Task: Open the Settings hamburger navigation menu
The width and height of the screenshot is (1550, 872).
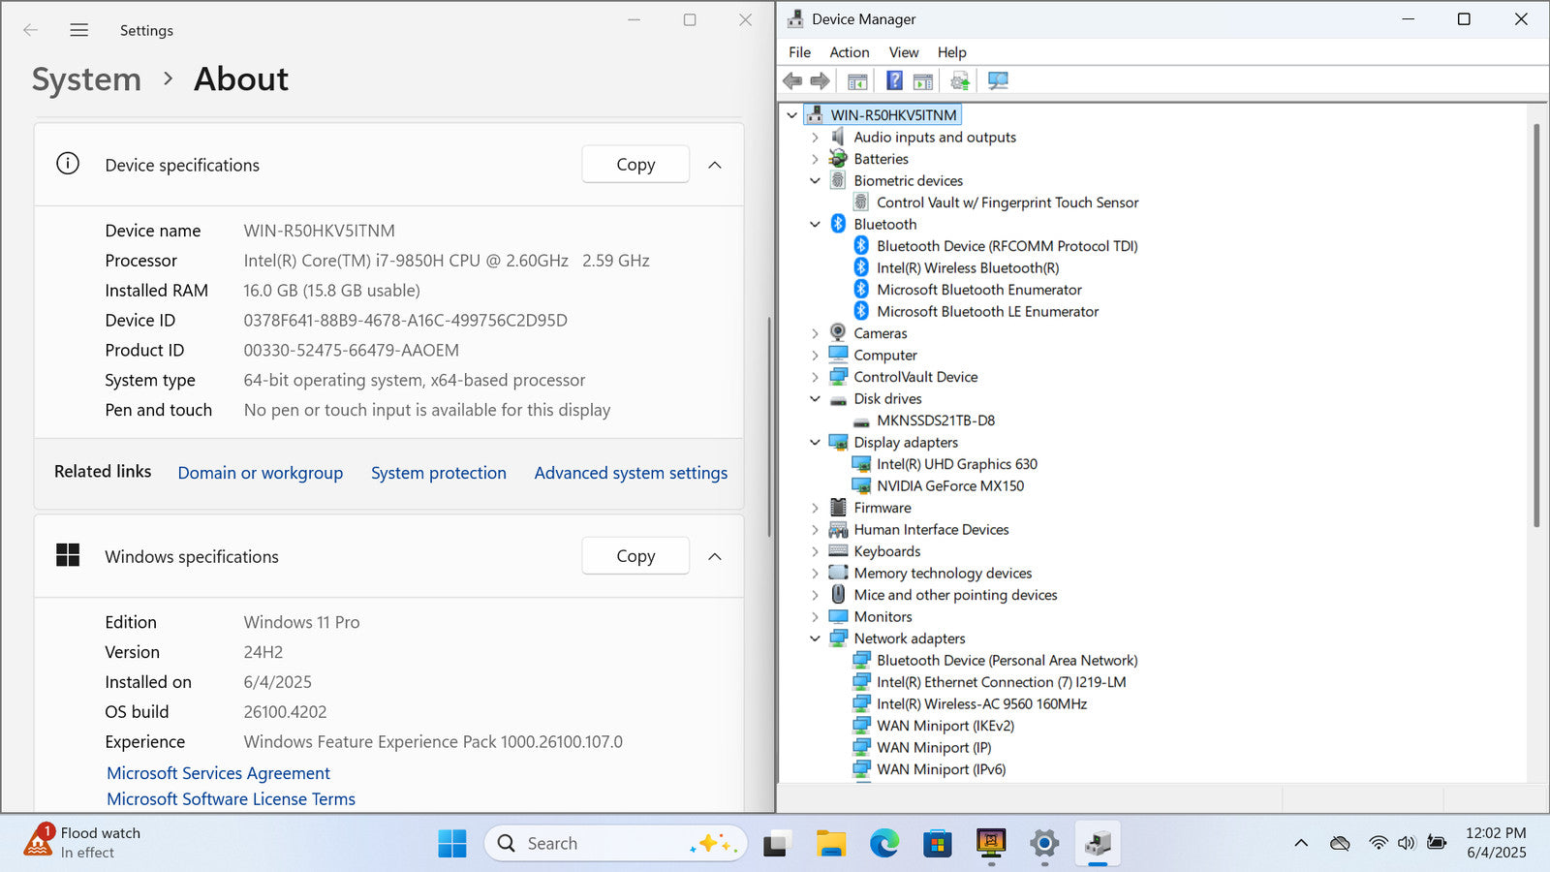Action: (79, 30)
